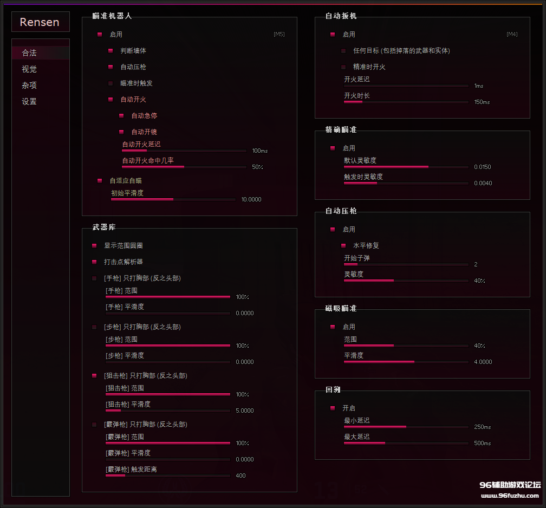Adjust the 自动开火命中几率 slider
546x508 pixels.
pyautogui.click(x=184, y=167)
